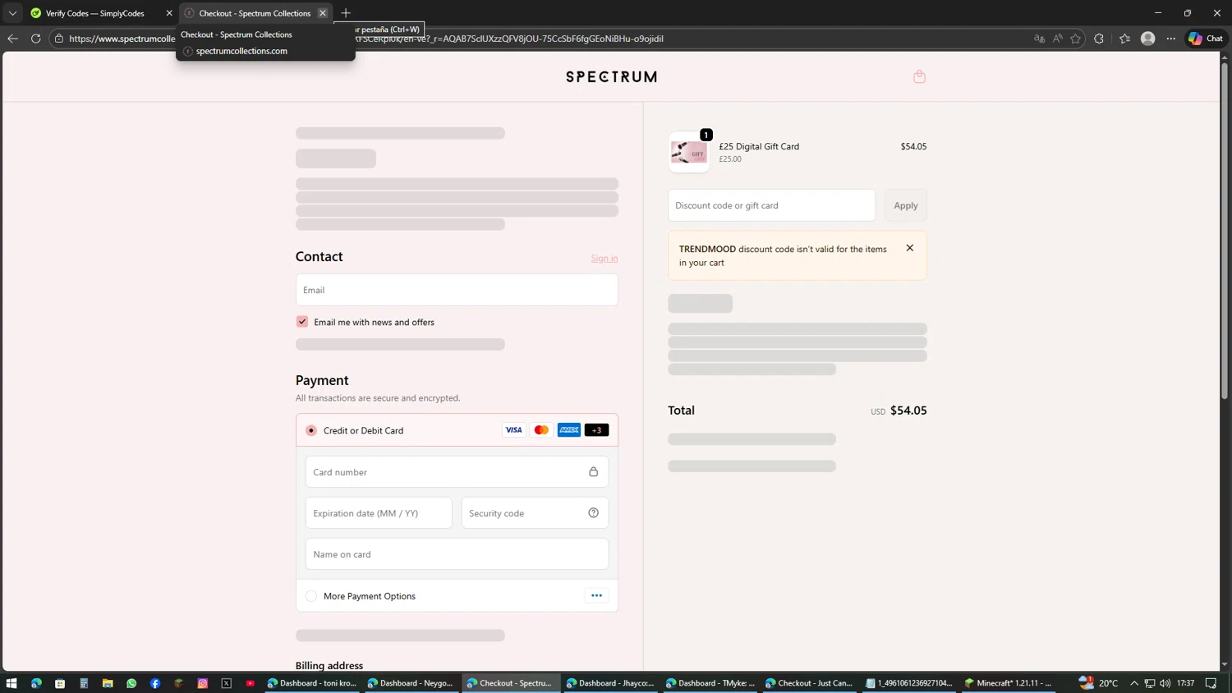Click the £25 Digital Gift Card thumbnail
The image size is (1232, 693).
tap(688, 153)
